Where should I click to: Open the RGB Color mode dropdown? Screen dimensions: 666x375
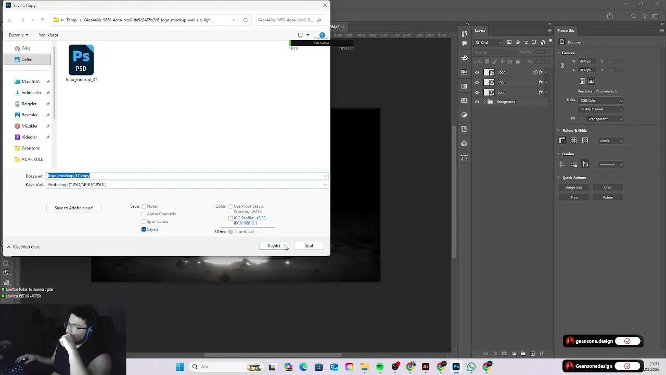[x=601, y=101]
